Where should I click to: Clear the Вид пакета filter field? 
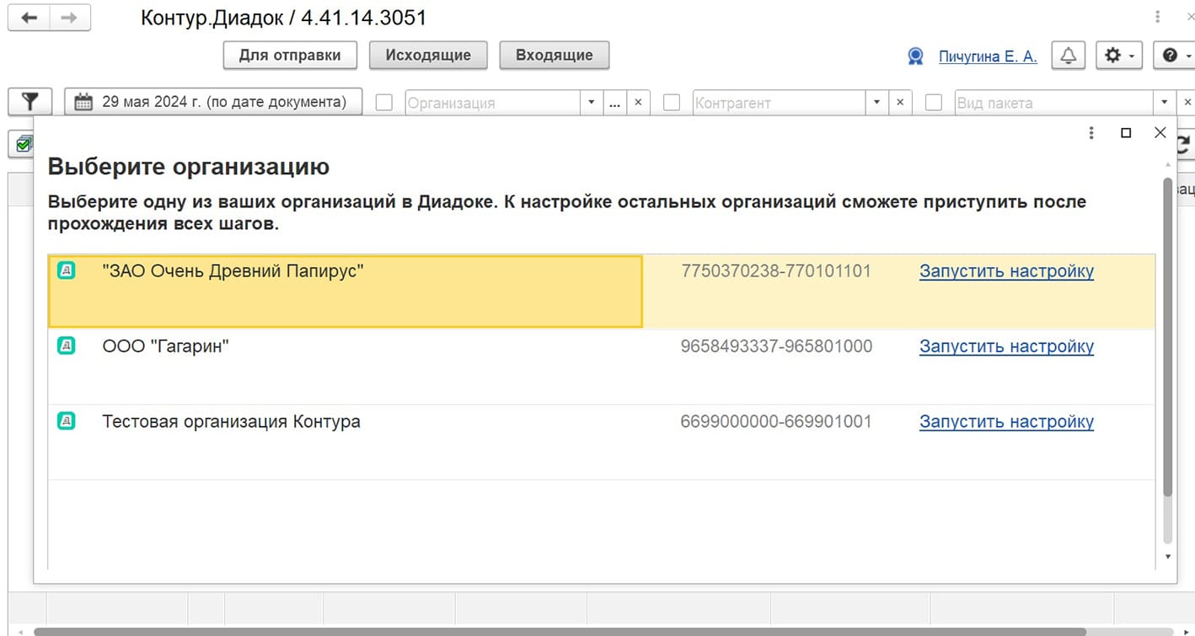(x=1187, y=103)
